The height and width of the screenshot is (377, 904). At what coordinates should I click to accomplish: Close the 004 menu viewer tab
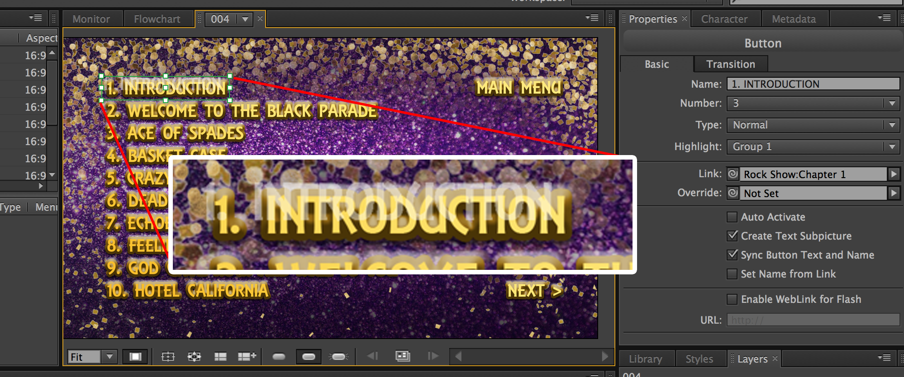[x=260, y=19]
